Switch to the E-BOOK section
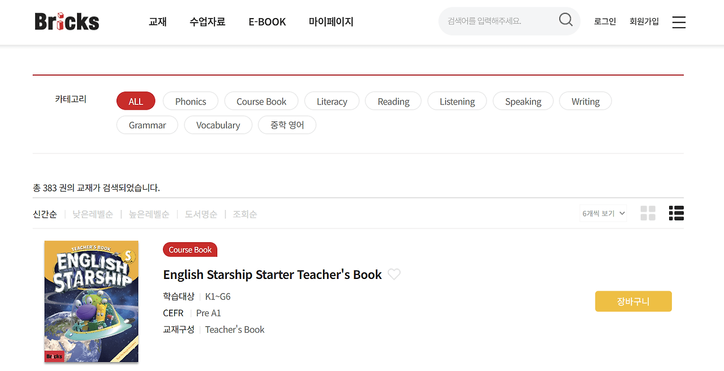The width and height of the screenshot is (724, 371). point(267,22)
